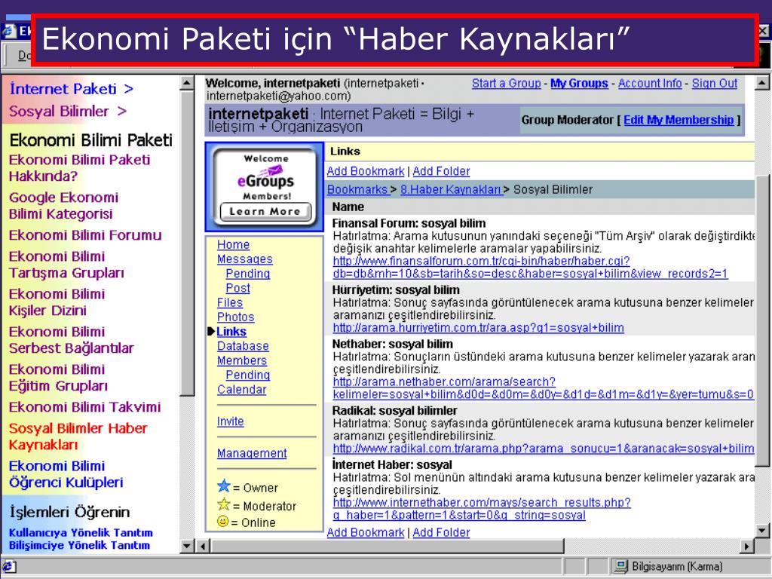Open Account Info link
This screenshot has width=772, height=579.
(x=650, y=83)
